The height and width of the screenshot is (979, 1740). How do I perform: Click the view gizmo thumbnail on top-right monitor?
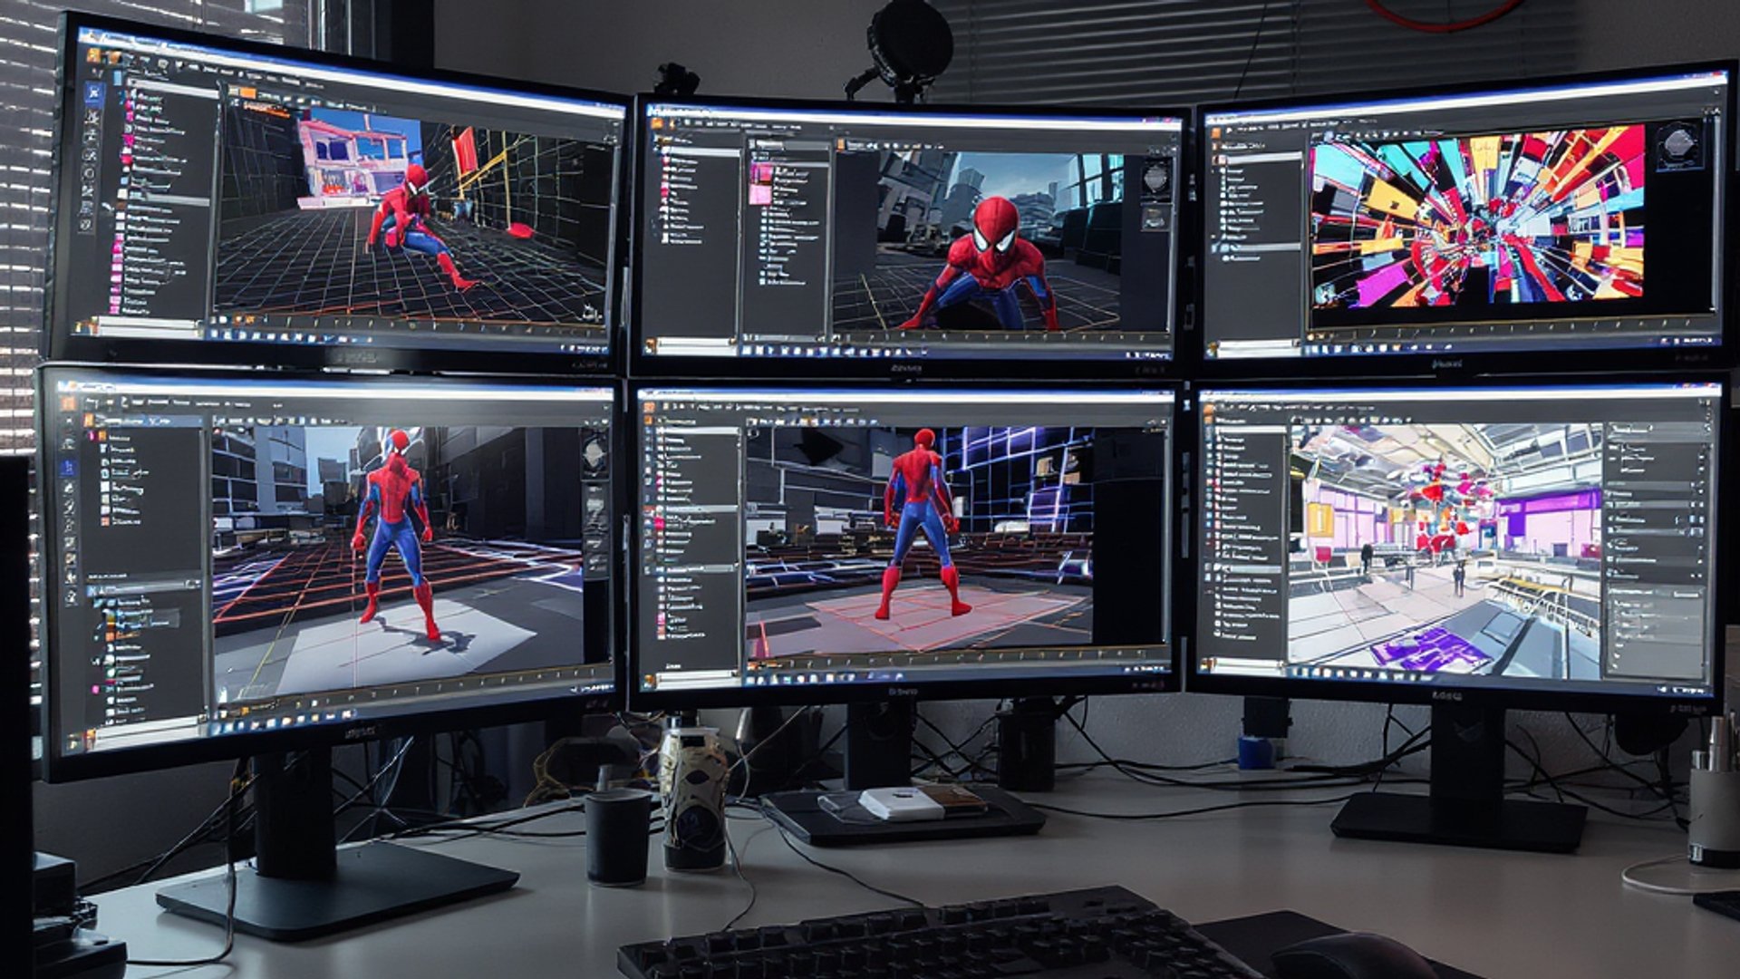pos(1678,145)
